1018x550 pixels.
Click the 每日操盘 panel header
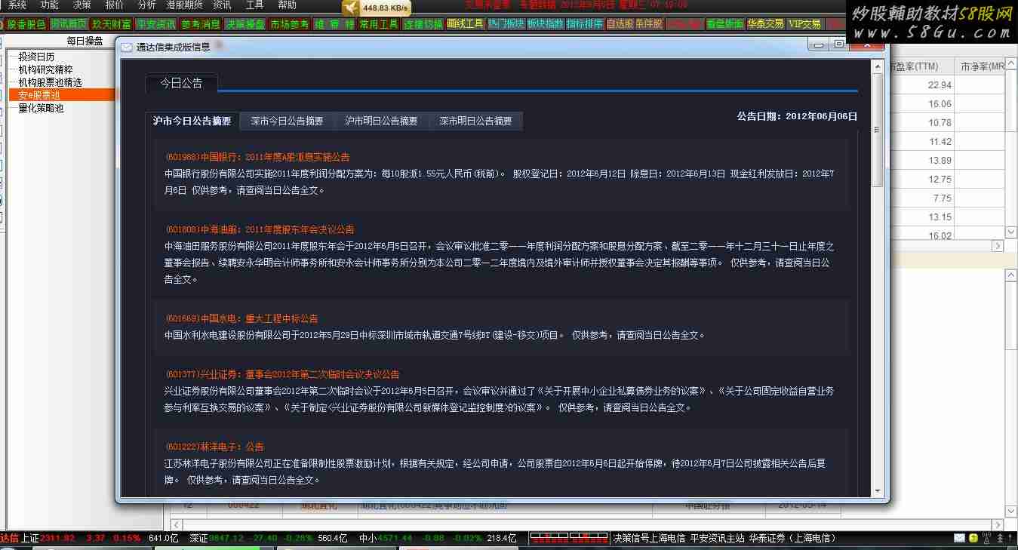(85, 41)
